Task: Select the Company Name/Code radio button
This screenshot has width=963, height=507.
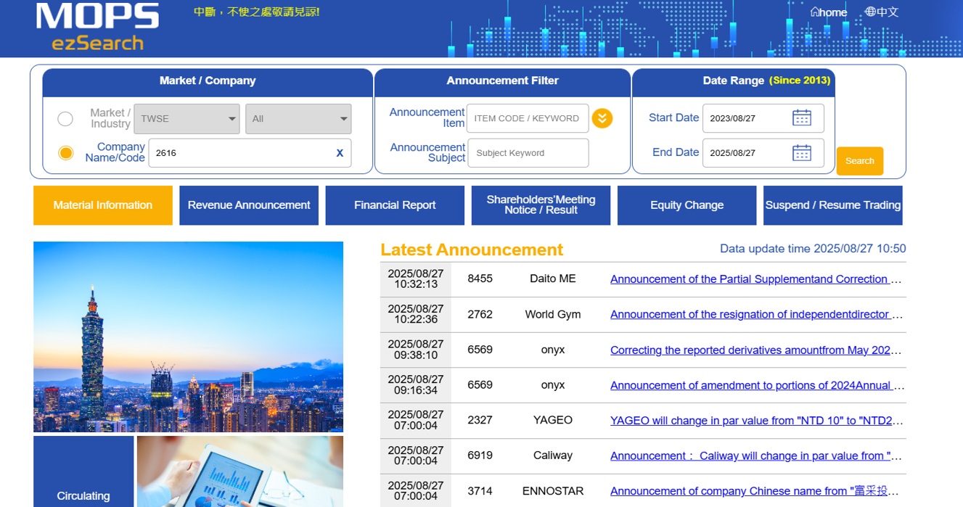Action: coord(65,153)
